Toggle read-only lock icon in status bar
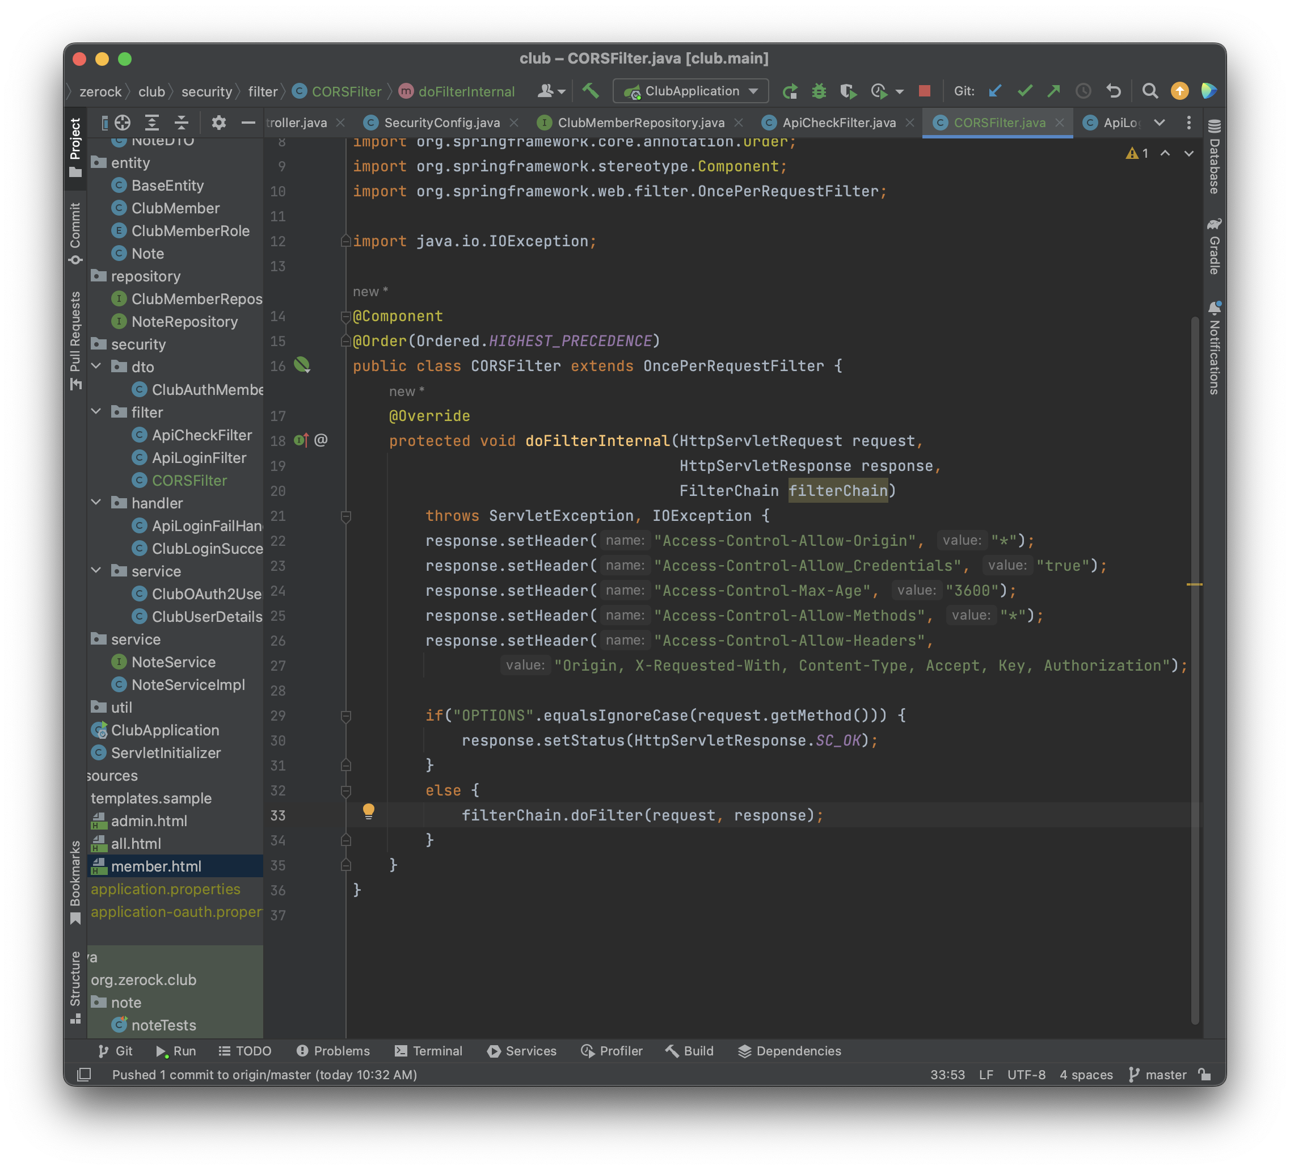The image size is (1290, 1170). pyautogui.click(x=1205, y=1075)
